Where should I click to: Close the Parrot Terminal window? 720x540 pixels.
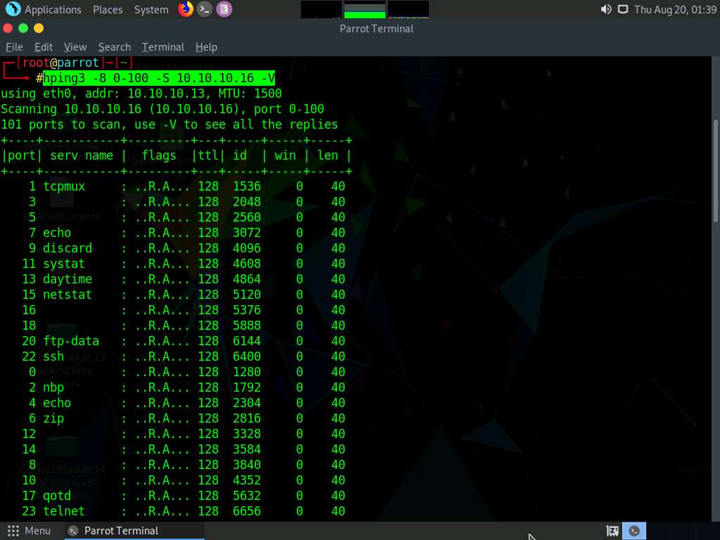(x=8, y=28)
